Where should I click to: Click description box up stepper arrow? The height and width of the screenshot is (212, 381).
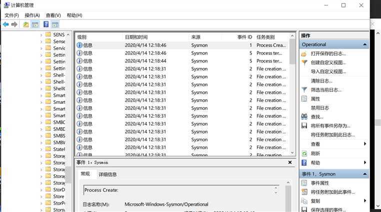(276, 188)
